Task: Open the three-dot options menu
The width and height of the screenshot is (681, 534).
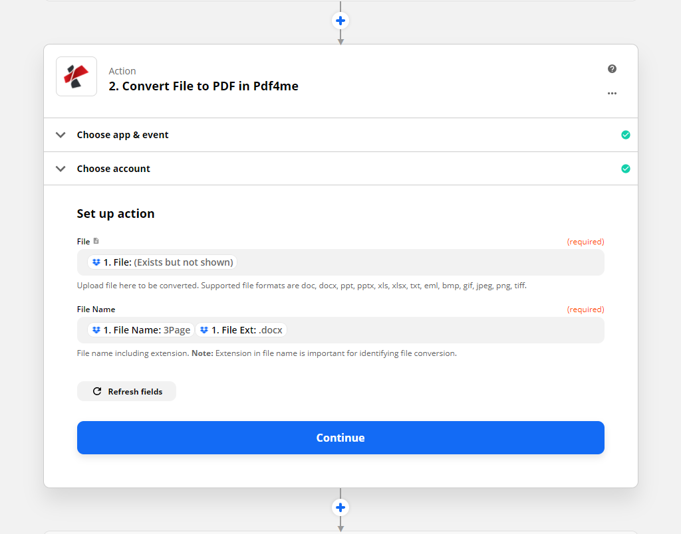Action: [612, 93]
